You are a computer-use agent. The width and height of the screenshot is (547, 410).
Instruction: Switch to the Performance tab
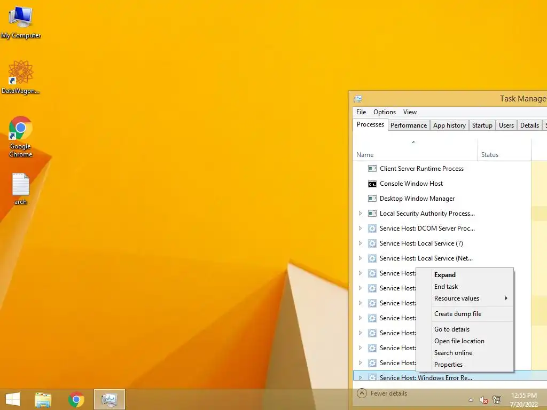(409, 125)
